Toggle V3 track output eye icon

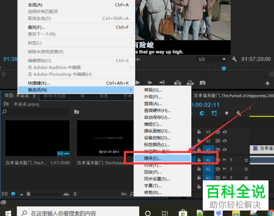pyautogui.click(x=225, y=132)
